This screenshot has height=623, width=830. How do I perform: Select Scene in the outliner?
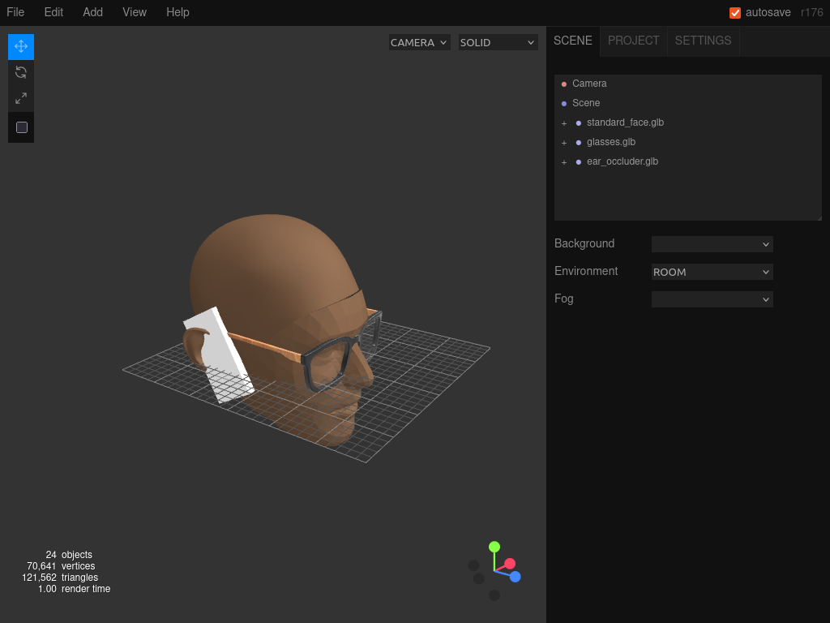687,103
